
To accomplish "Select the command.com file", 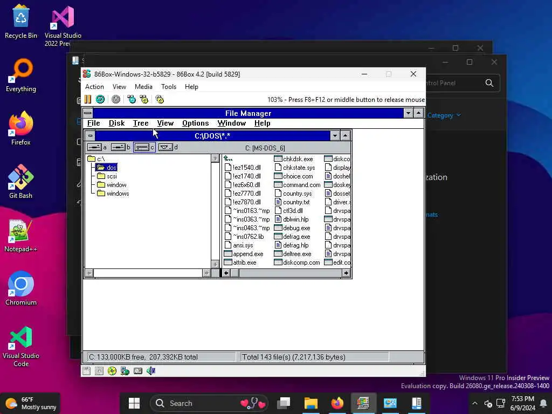I will point(297,185).
